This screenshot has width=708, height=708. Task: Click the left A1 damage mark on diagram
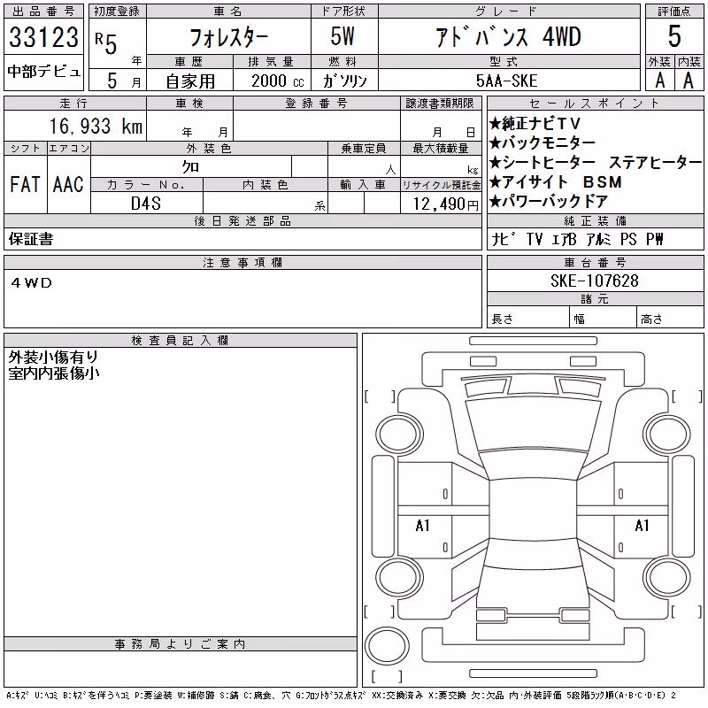[x=423, y=526]
